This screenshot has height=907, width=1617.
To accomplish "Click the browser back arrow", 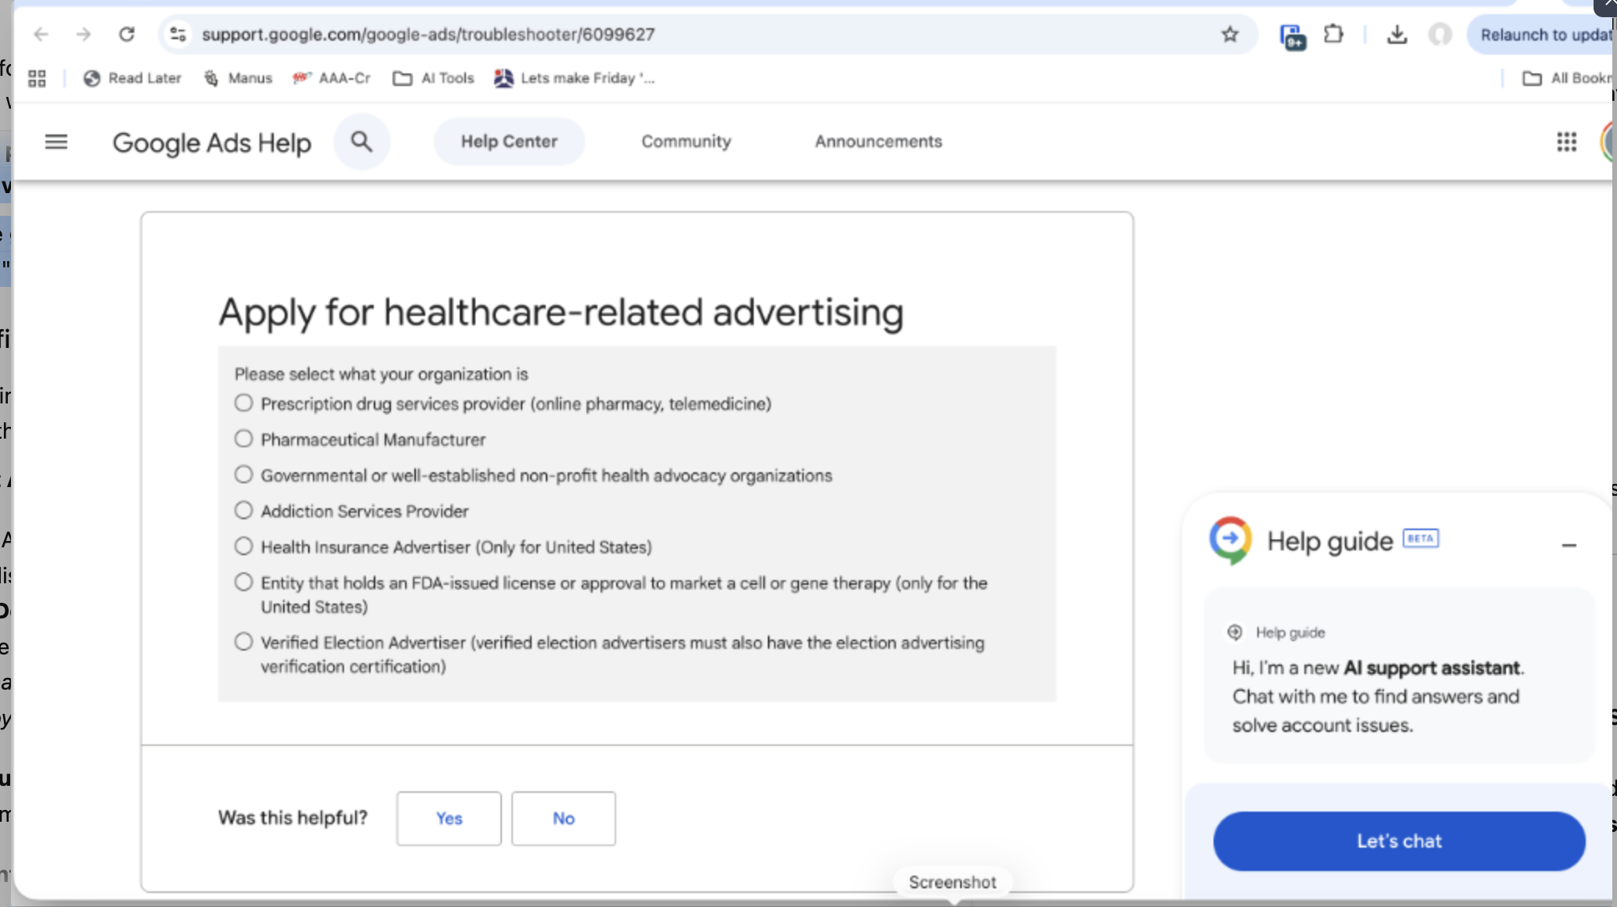I will pyautogui.click(x=41, y=34).
